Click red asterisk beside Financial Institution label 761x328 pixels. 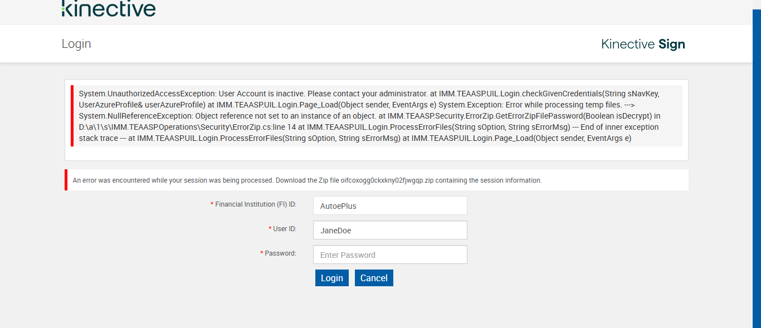[x=212, y=204]
